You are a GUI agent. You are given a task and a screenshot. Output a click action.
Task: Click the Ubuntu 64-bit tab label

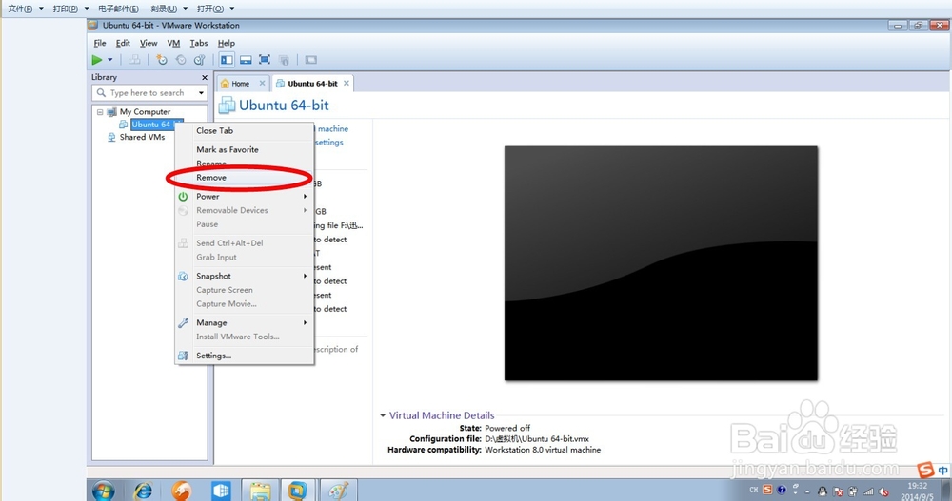click(312, 84)
